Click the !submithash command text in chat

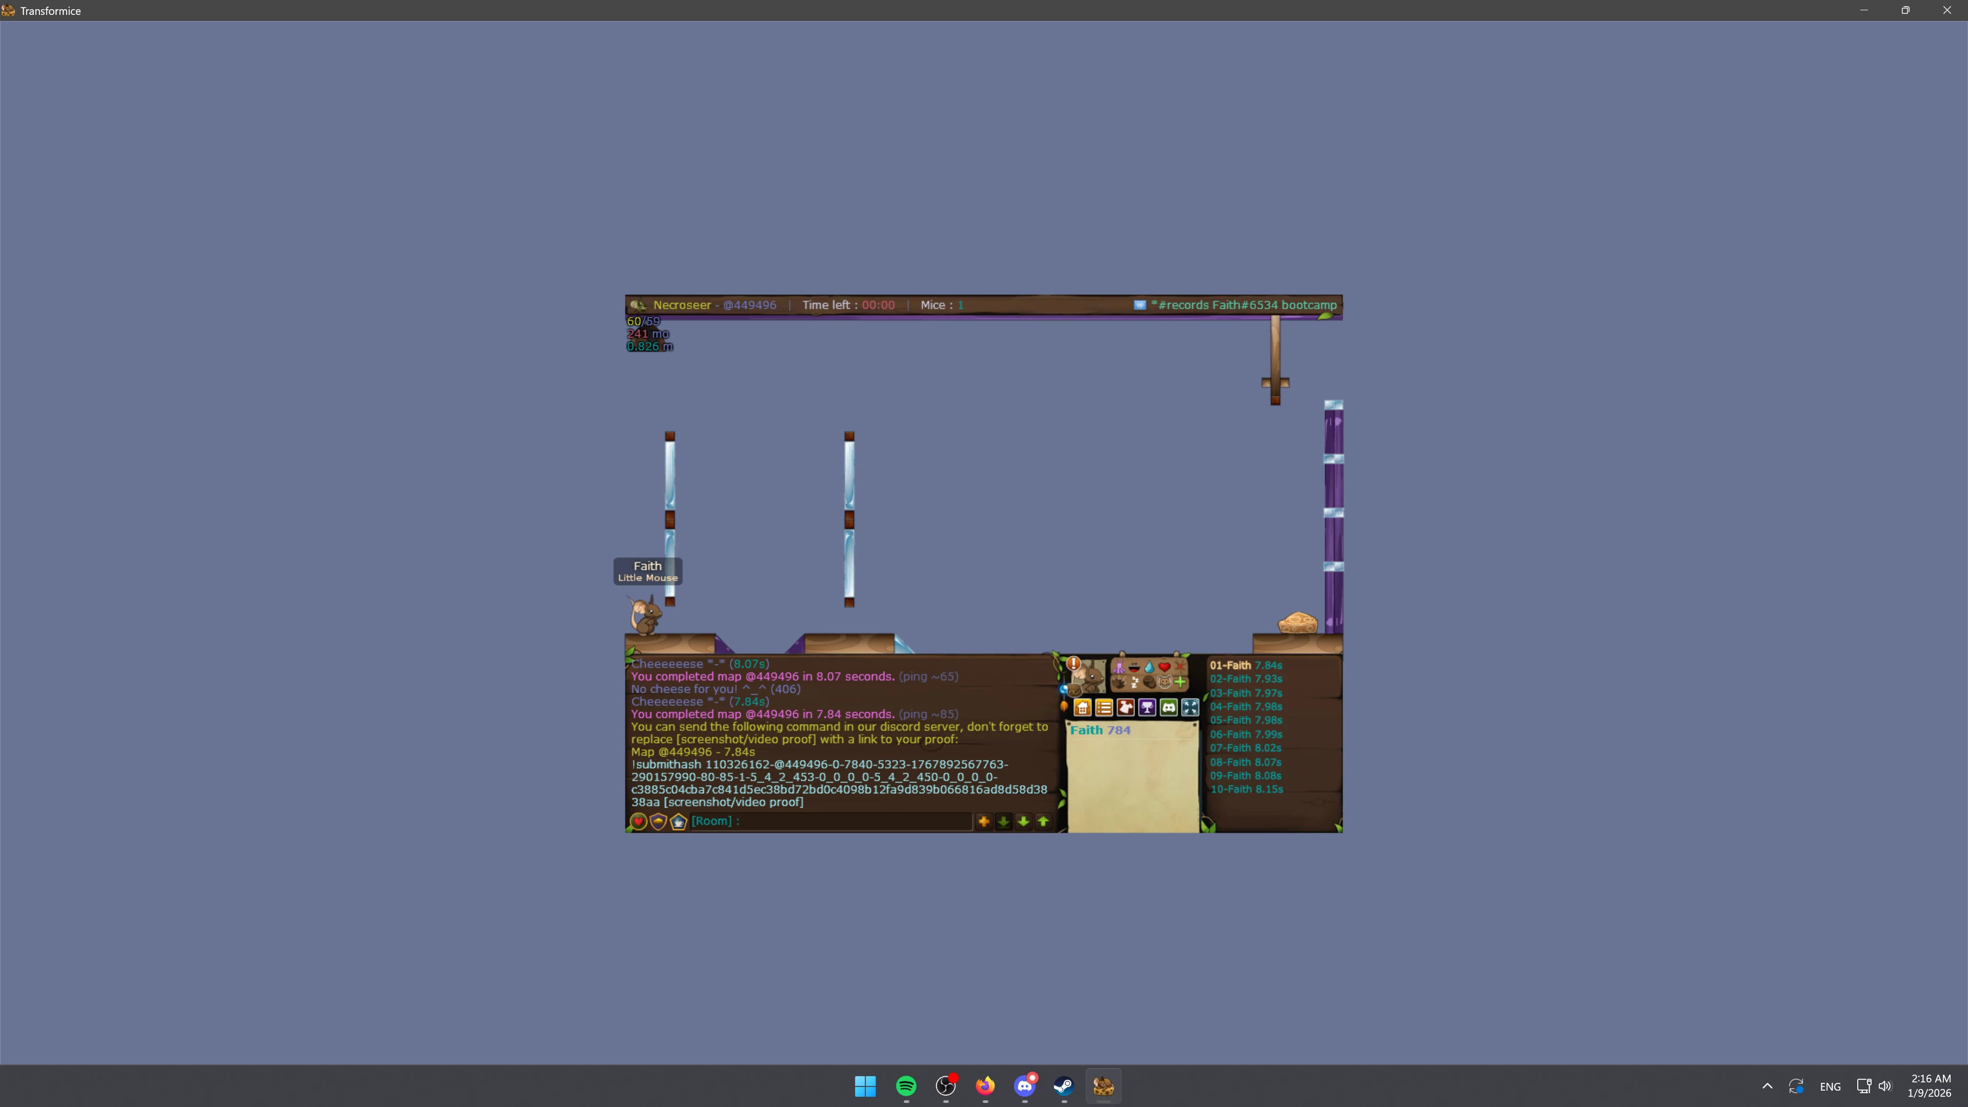coord(839,783)
